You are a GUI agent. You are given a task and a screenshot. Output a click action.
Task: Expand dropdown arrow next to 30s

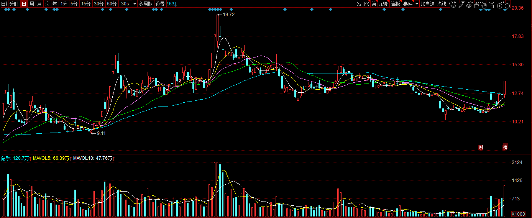135,4
